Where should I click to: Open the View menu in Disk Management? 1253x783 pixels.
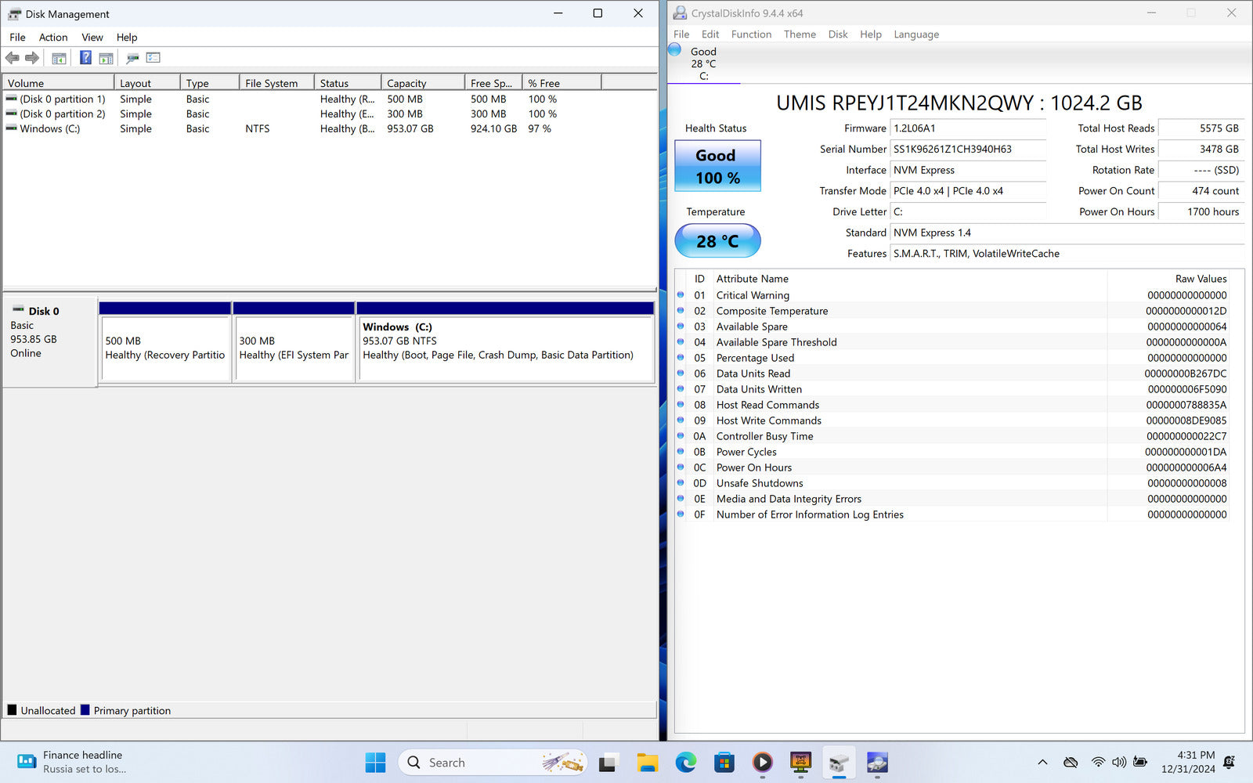click(x=92, y=38)
